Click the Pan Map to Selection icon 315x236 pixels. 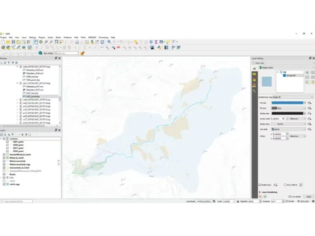click(41, 42)
